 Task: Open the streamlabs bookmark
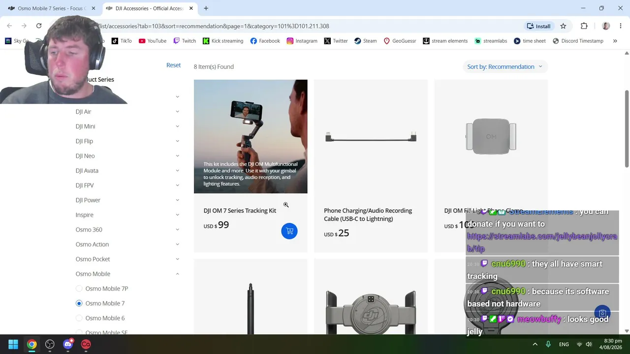click(491, 41)
